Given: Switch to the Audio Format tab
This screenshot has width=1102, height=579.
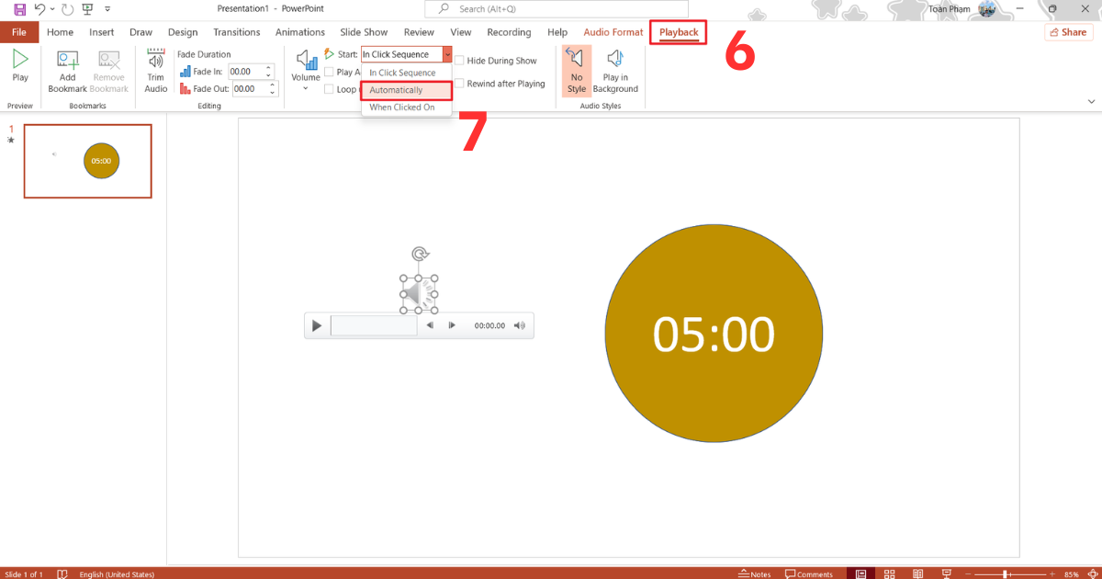Looking at the screenshot, I should (613, 32).
